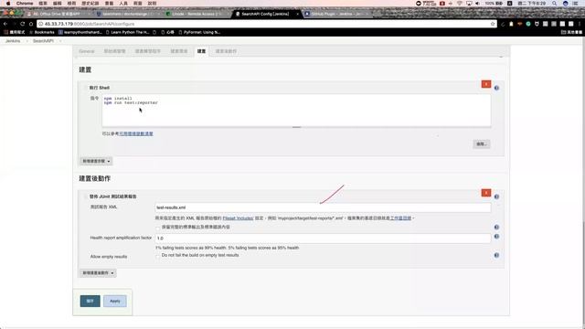Click the shell command text area
585x329 pixels.
click(x=296, y=111)
